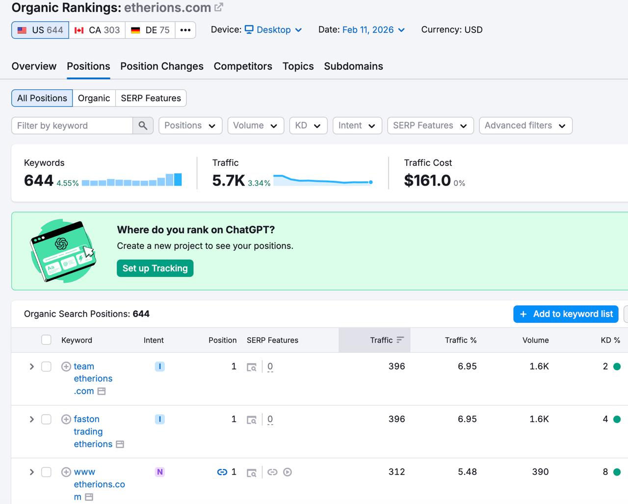Image resolution: width=628 pixels, height=504 pixels.
Task: Click Add to keyword list button
Action: tap(566, 314)
